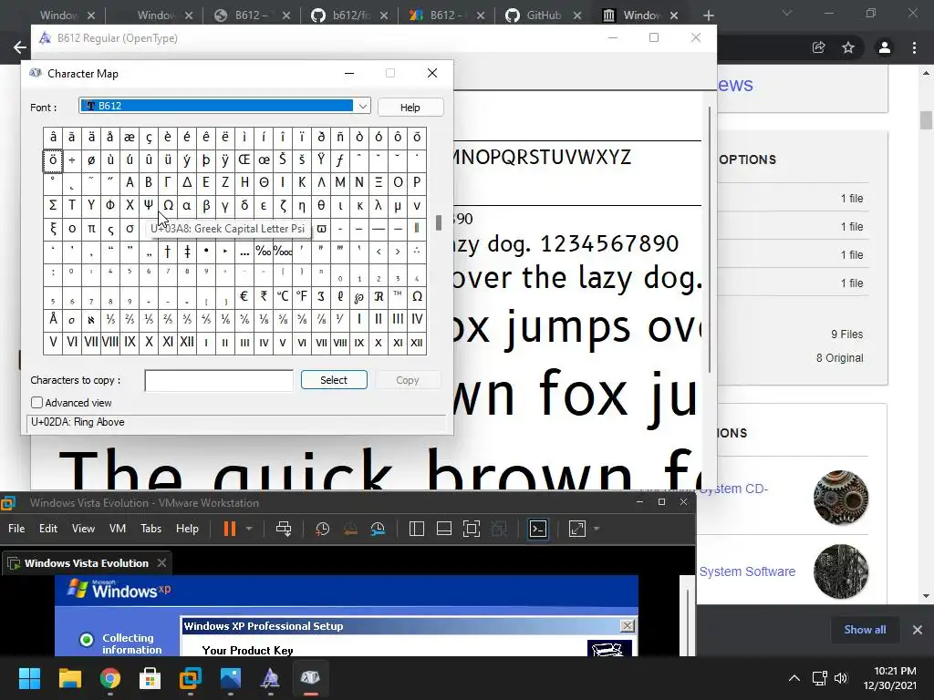Enable Advanced view checkbox
The width and height of the screenshot is (934, 700).
point(36,403)
